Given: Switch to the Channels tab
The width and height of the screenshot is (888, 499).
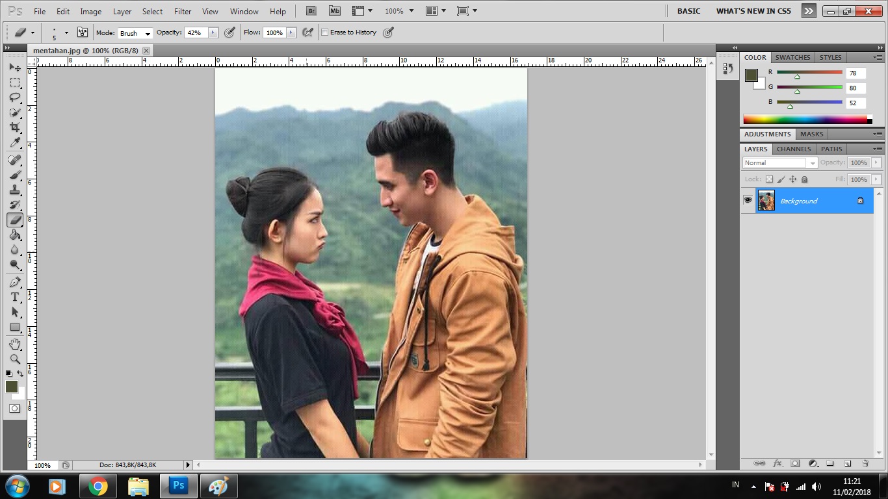Looking at the screenshot, I should click(793, 149).
